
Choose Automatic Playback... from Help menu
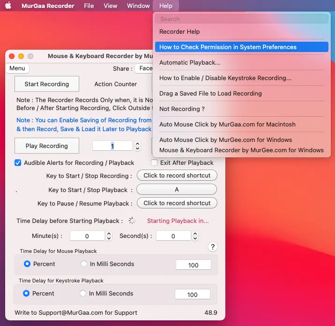coord(190,63)
